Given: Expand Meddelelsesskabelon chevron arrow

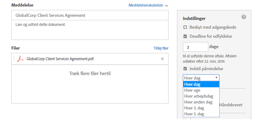Looking at the screenshot, I should tap(166, 6).
